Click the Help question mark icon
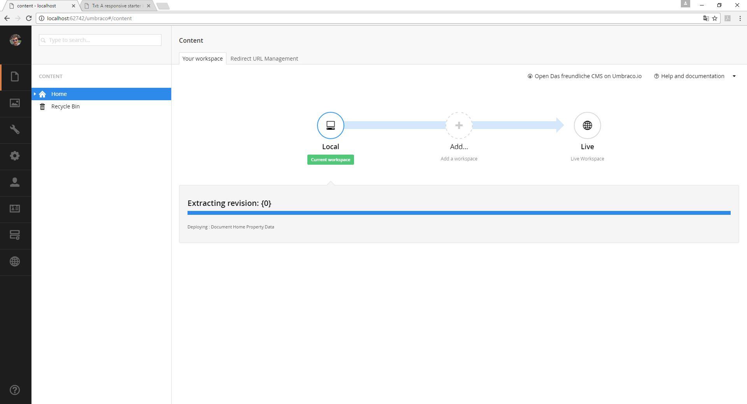This screenshot has height=404, width=747. point(15,390)
